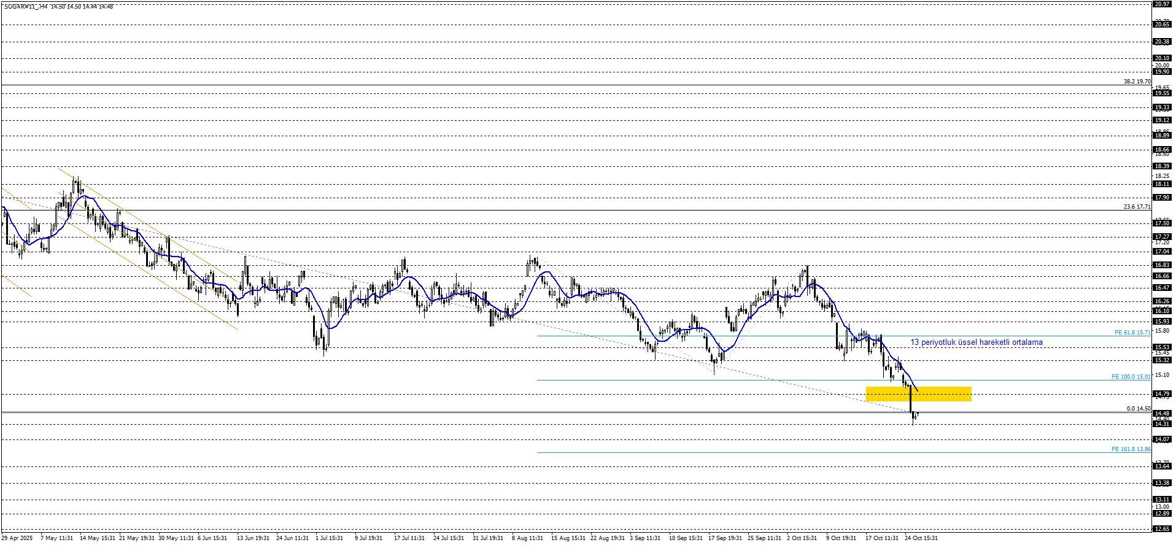Click the '29 Apr 2025' date label
Screen dimensions: 1176x545
(x=17, y=538)
